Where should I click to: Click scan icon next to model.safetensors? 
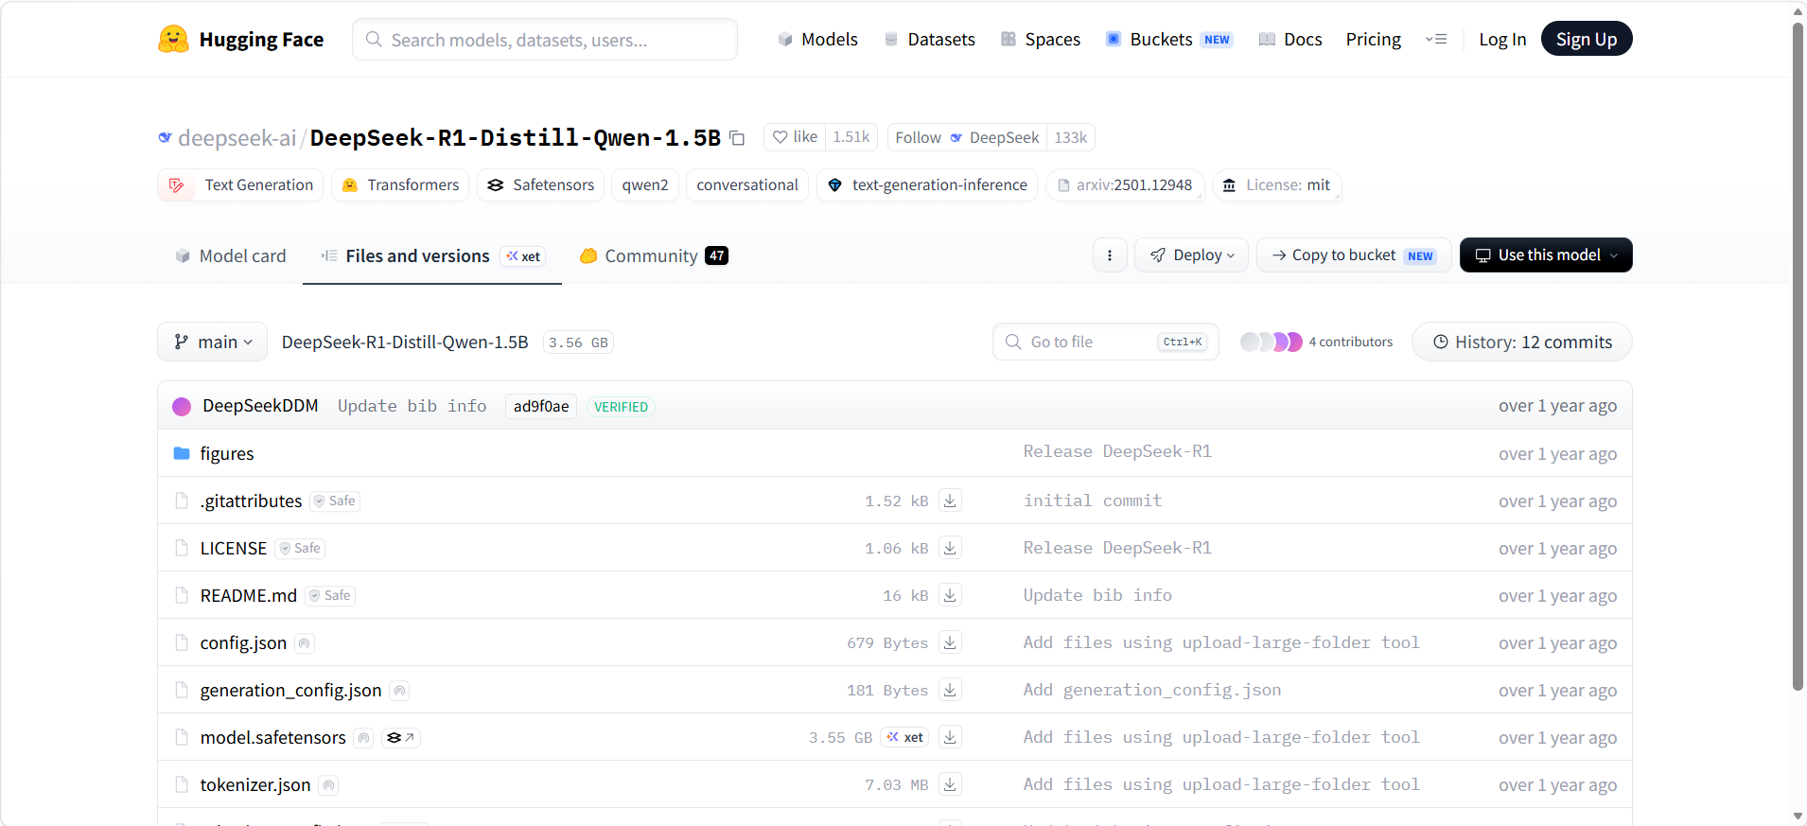[x=363, y=738]
